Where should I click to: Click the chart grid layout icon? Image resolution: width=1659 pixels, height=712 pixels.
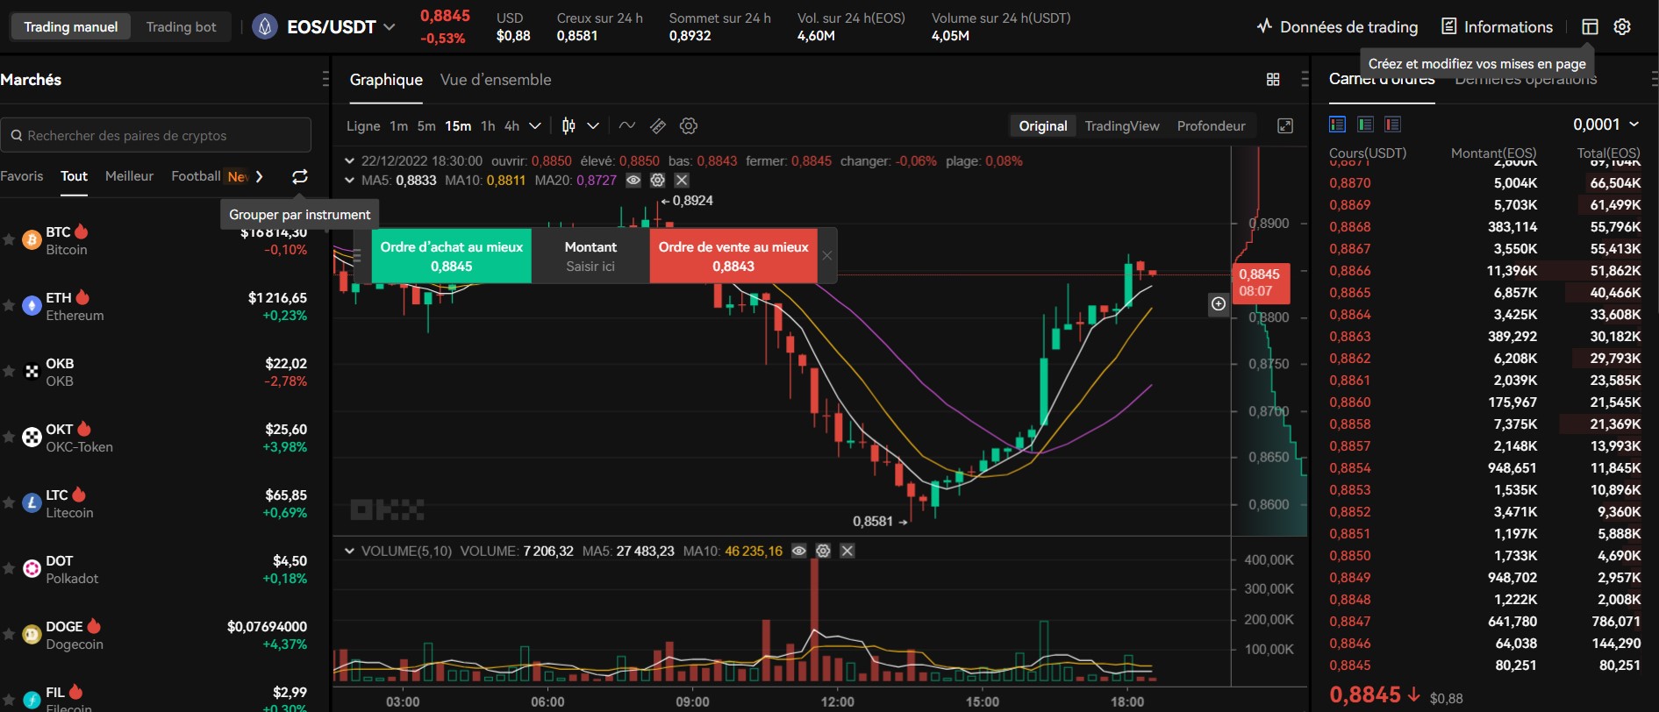tap(1273, 80)
